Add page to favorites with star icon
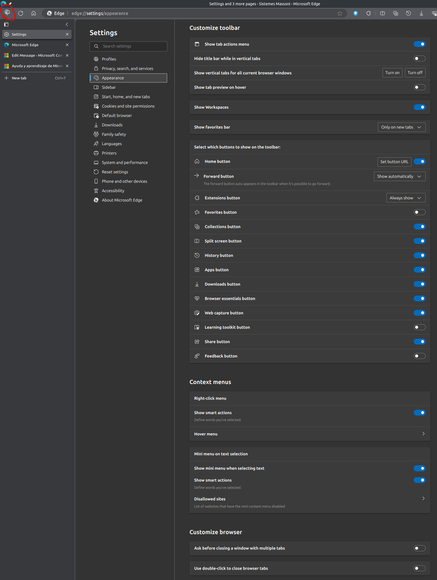Image resolution: width=437 pixels, height=580 pixels. point(340,13)
